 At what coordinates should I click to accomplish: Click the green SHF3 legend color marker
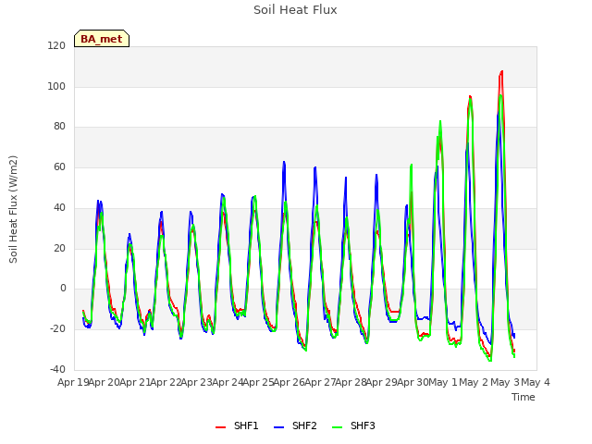[337, 427]
